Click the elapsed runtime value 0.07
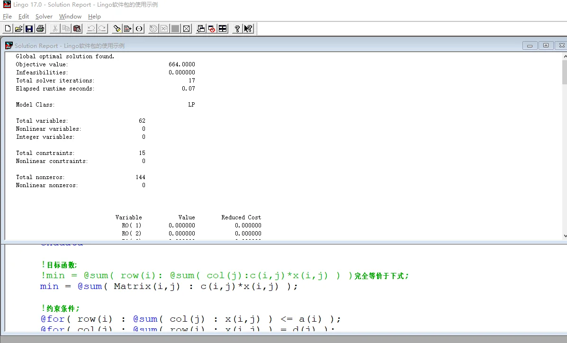Screen dimensions: 567x343 click(x=189, y=88)
